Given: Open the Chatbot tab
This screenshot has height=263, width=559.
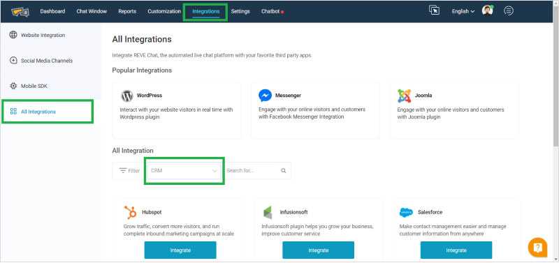Looking at the screenshot, I should coord(272,11).
